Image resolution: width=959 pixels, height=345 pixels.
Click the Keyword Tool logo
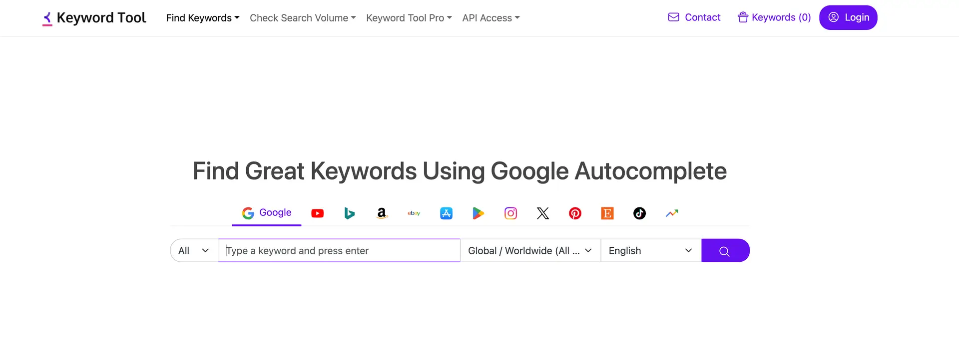(x=94, y=18)
